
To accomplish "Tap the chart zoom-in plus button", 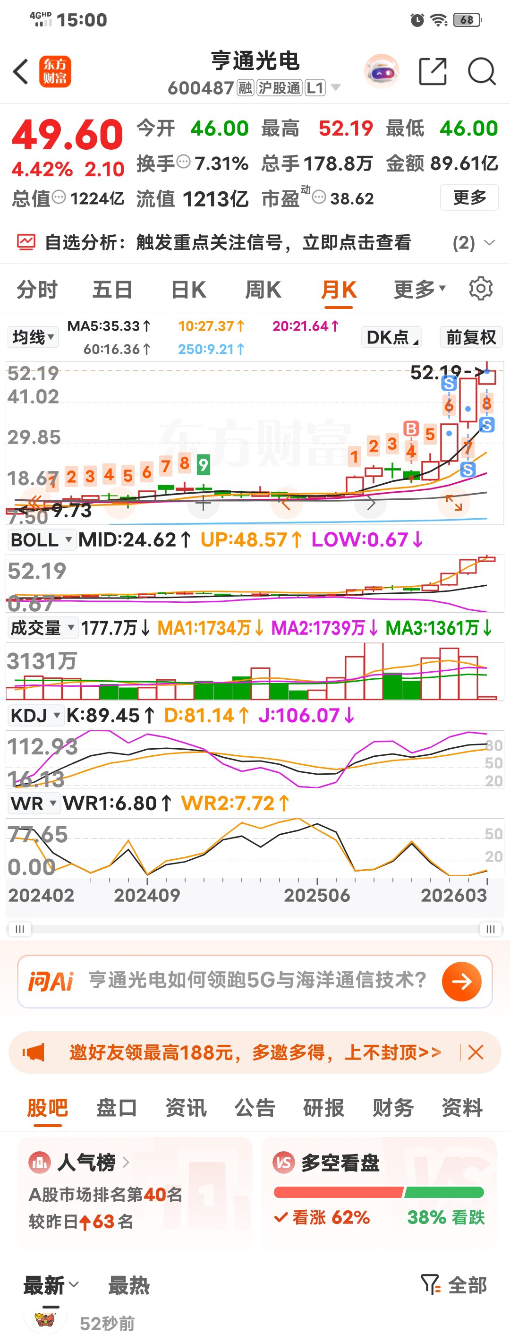I will point(204,502).
